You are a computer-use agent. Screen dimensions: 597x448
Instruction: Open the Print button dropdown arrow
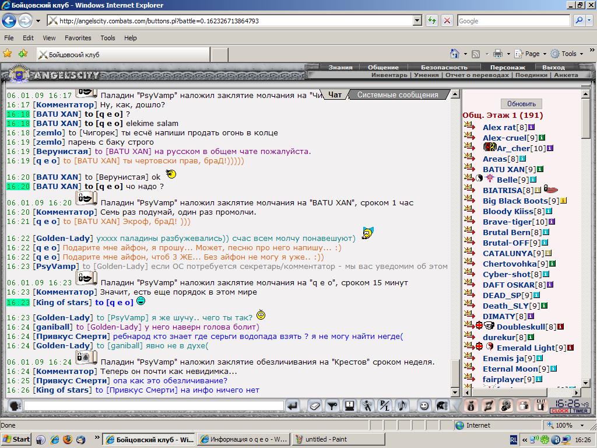[x=508, y=54]
